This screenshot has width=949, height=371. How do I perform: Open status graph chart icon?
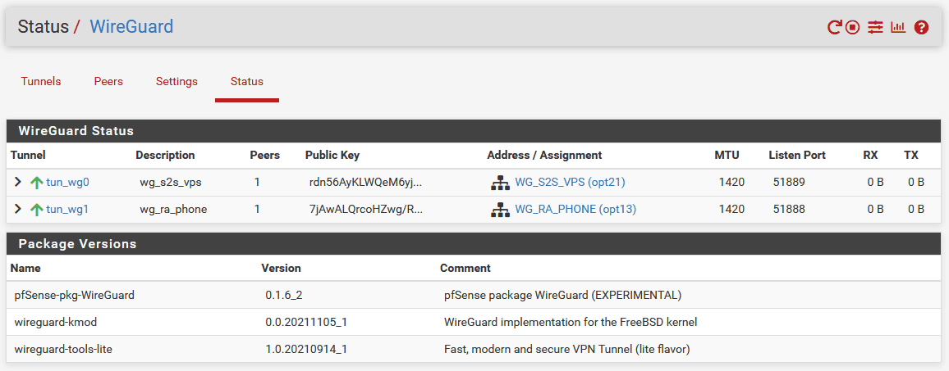(x=898, y=27)
